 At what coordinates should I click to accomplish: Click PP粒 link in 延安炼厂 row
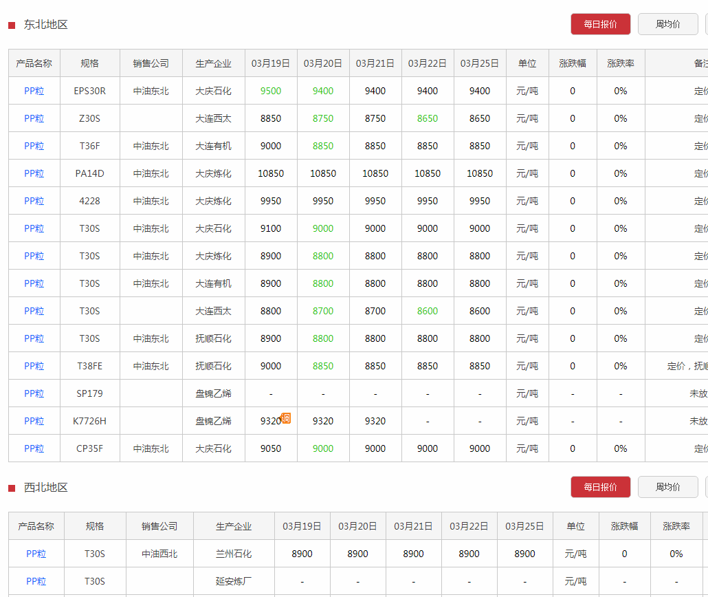(x=36, y=581)
